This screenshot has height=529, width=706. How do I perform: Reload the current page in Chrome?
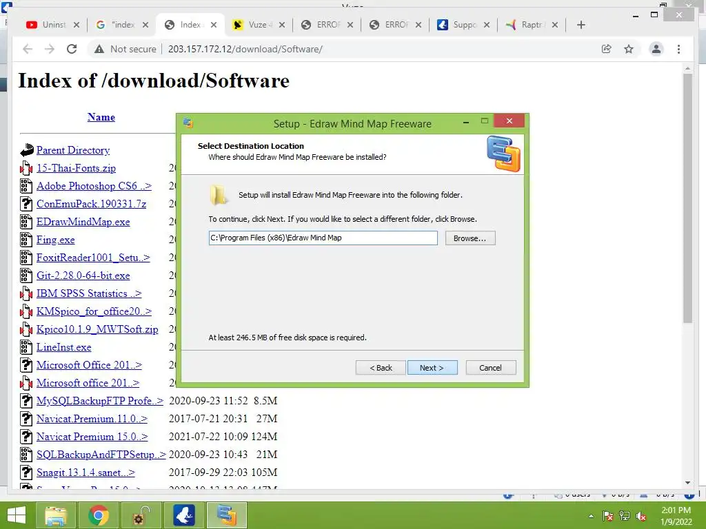[x=72, y=49]
